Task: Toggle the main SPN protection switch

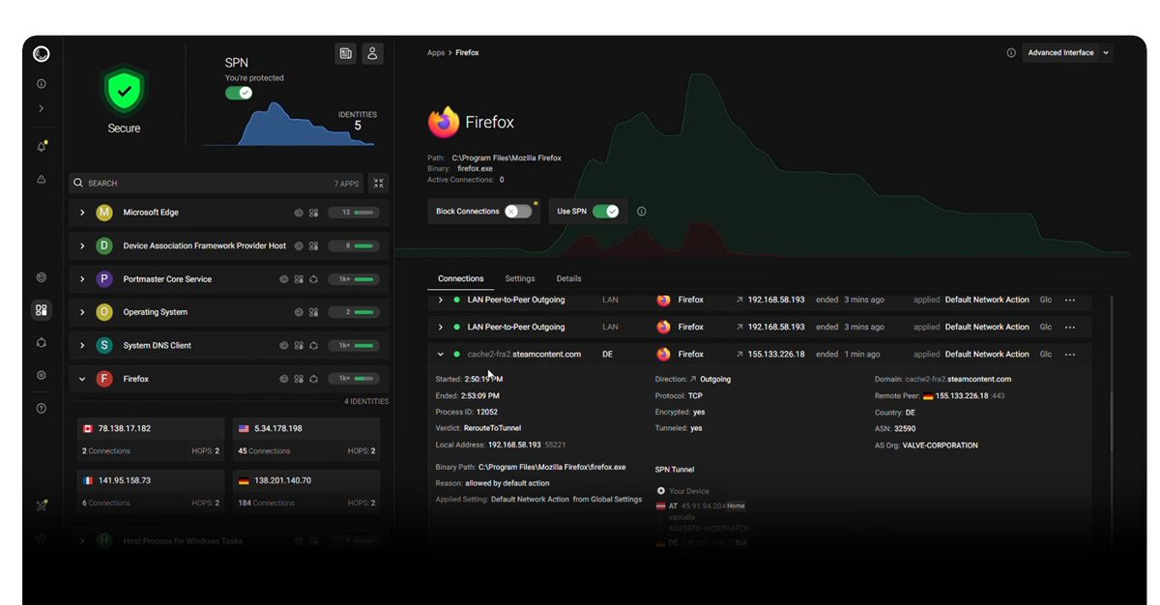Action: pyautogui.click(x=239, y=93)
